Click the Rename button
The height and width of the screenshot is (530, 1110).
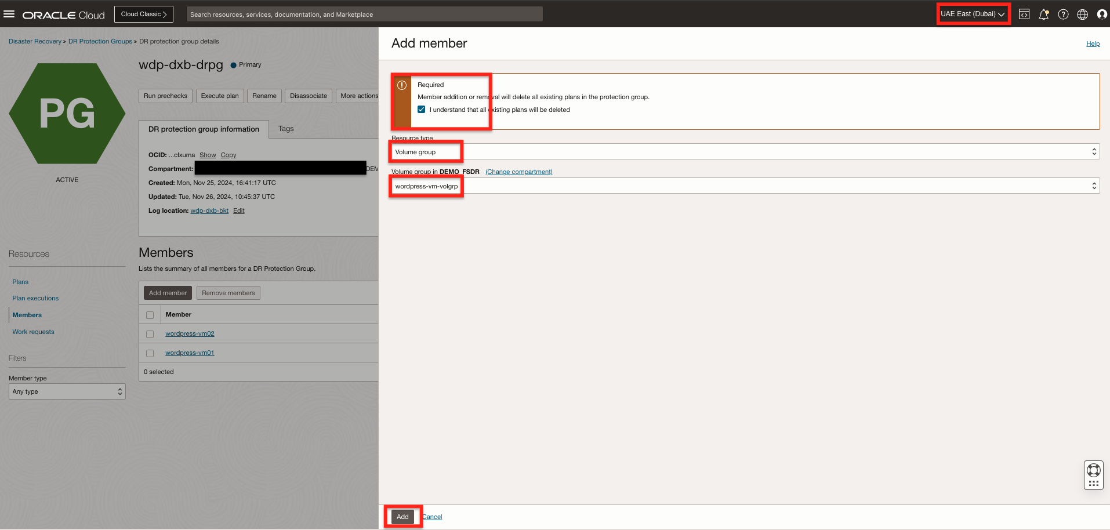coord(264,96)
